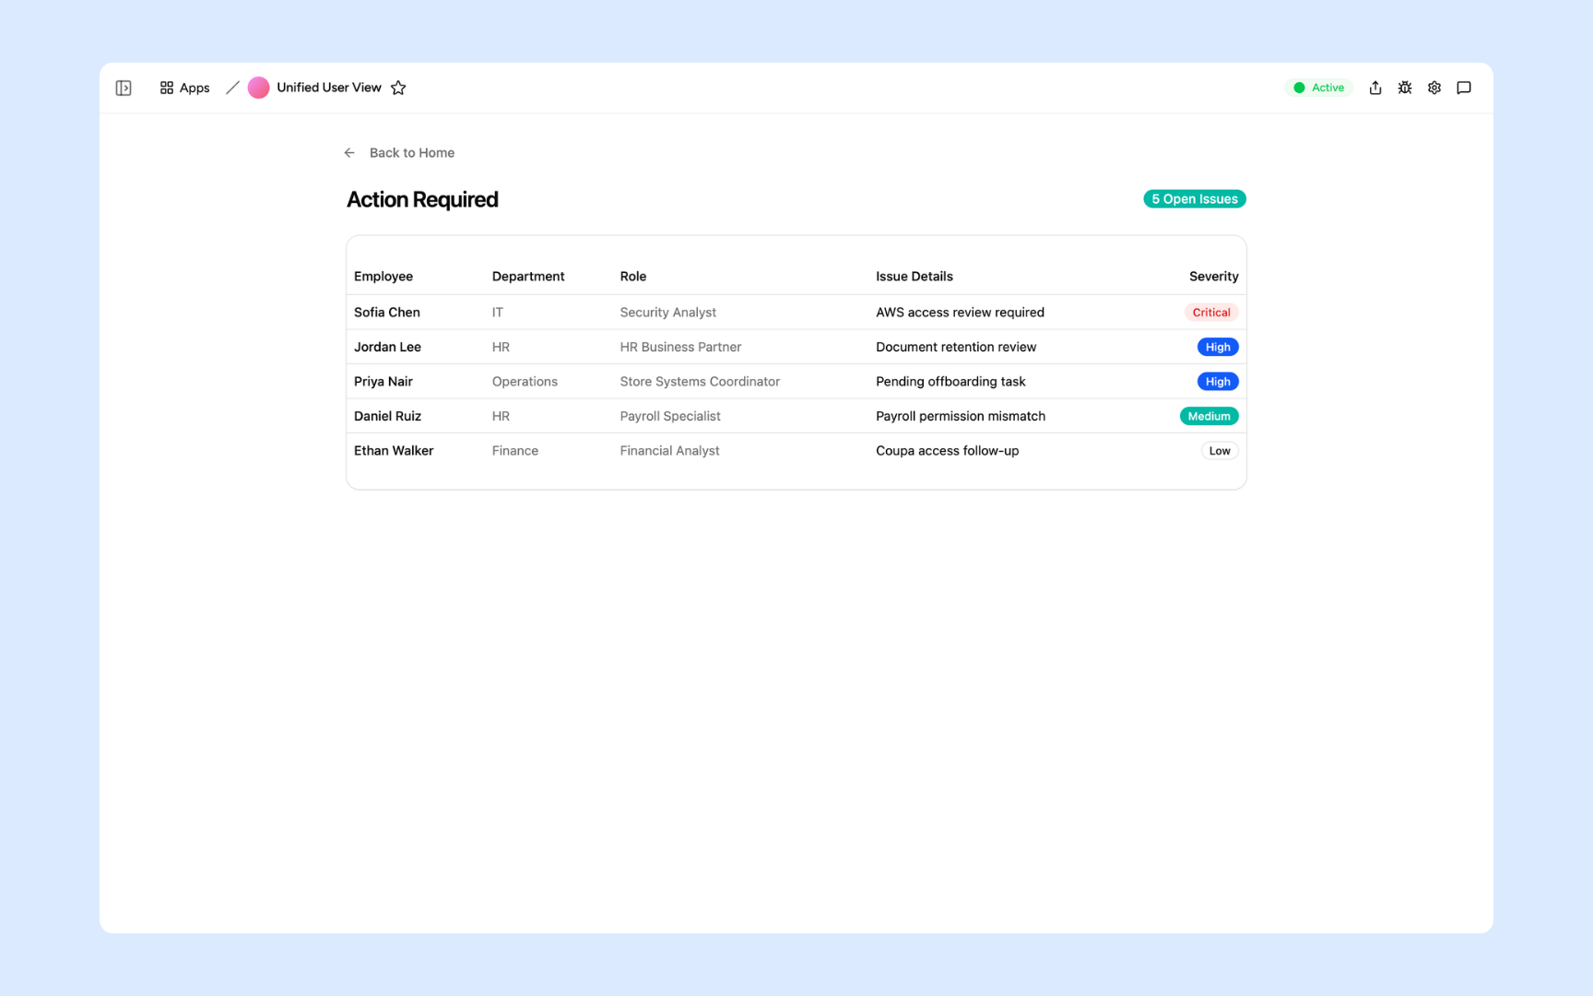Click the Financial Analyst role

[x=669, y=451]
